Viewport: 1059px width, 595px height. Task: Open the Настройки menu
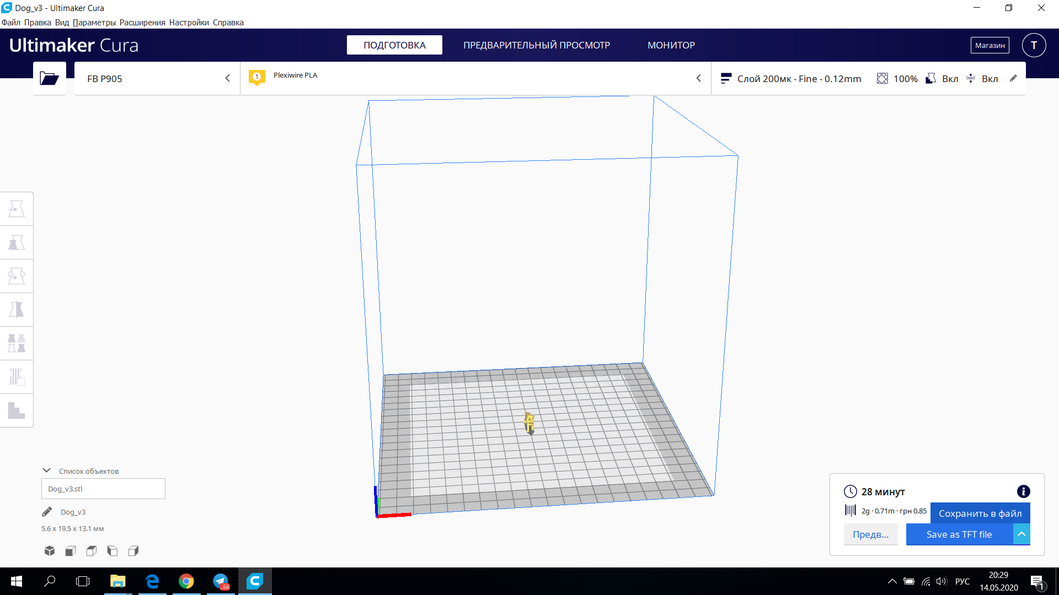coord(189,23)
